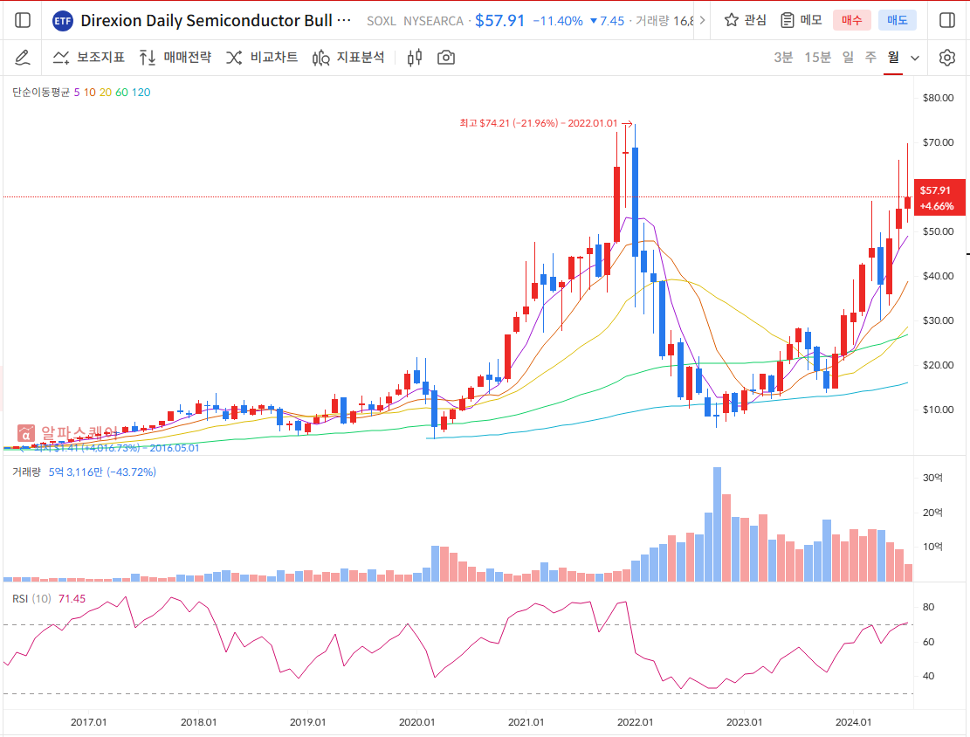Expand the quote info arrow
This screenshot has height=737, width=970.
(702, 20)
